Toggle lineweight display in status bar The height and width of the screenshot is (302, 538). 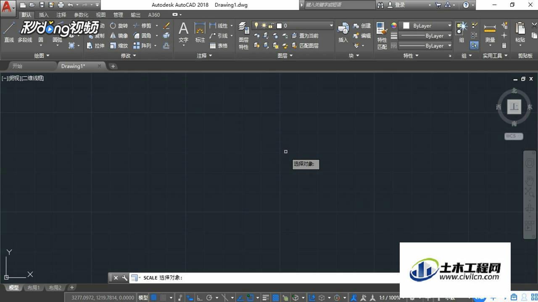coord(266,297)
